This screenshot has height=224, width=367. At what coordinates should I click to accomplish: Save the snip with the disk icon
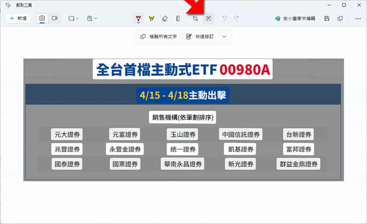click(327, 18)
